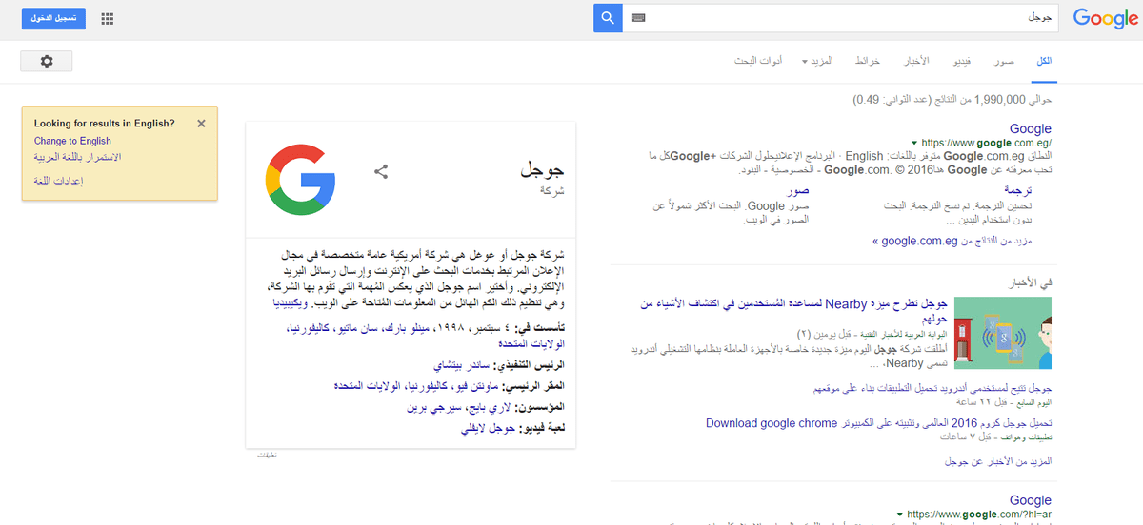The image size is (1143, 525).
Task: Click the large Google G logo image
Action: pos(300,178)
